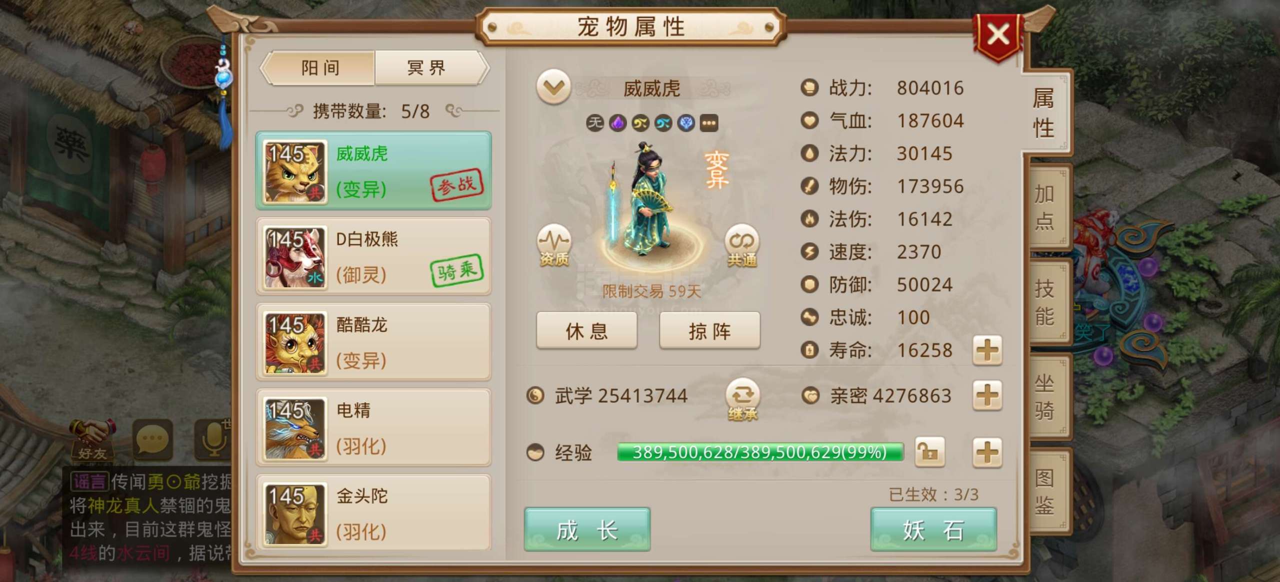The height and width of the screenshot is (582, 1280).
Task: Open the 资质 aptitude icon
Action: 554,245
